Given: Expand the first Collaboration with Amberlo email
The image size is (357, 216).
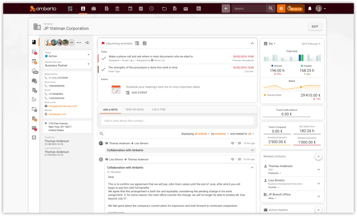Looking at the screenshot, I should coord(252,150).
